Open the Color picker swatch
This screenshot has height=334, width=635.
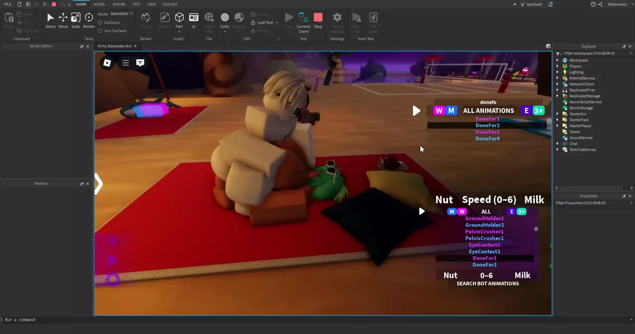pyautogui.click(x=225, y=18)
